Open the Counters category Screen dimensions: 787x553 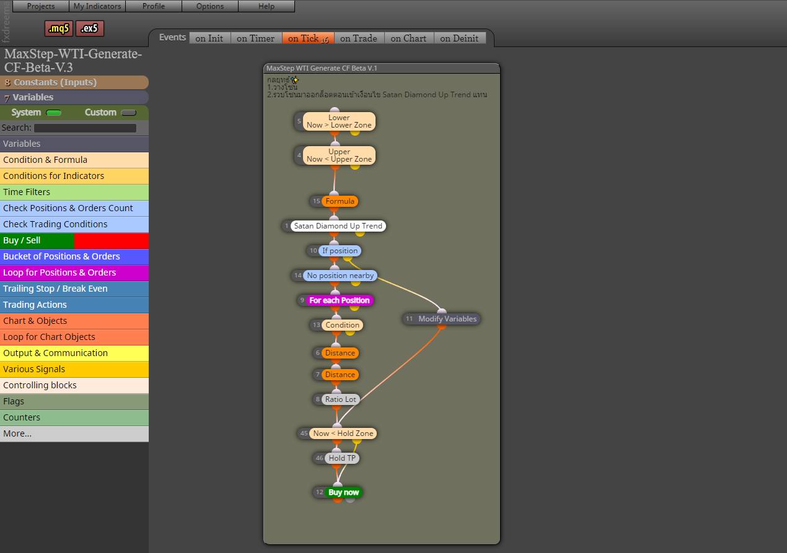coord(74,417)
